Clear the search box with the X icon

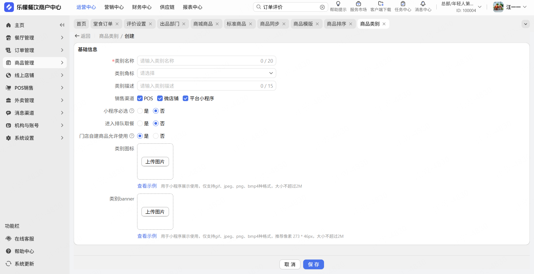point(322,7)
